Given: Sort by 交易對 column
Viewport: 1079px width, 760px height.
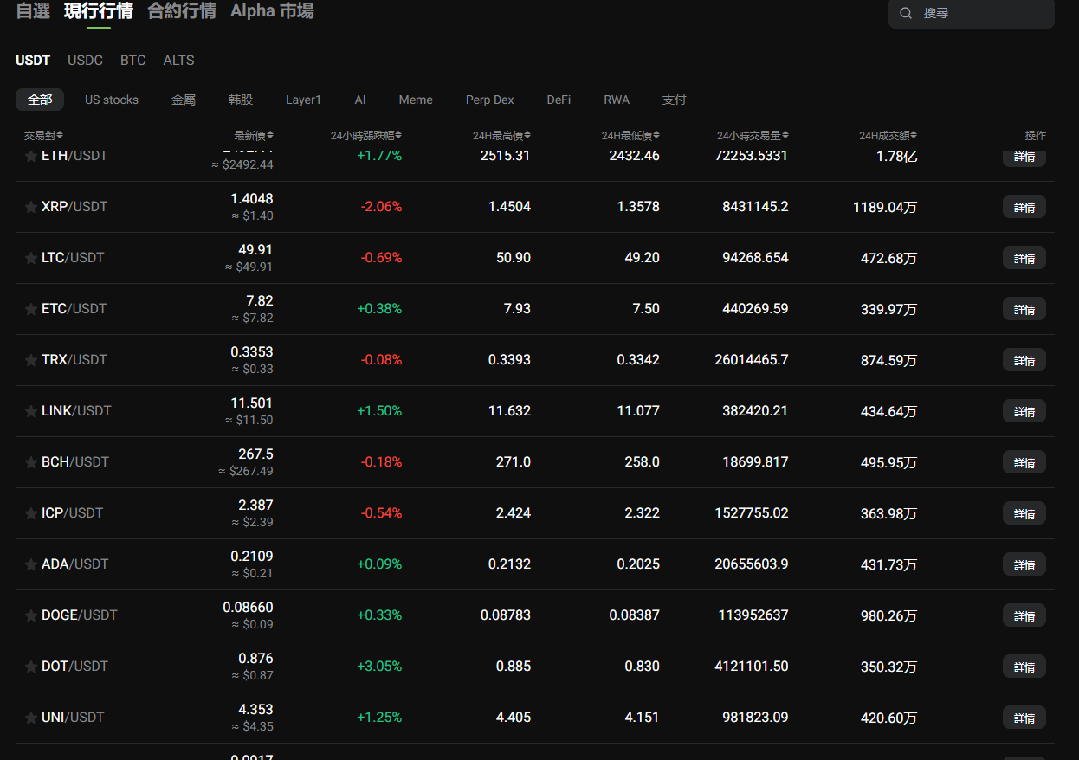Looking at the screenshot, I should (x=43, y=135).
